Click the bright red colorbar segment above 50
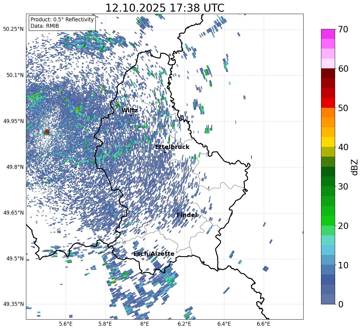This screenshot has height=330, width=362. pos(328,103)
